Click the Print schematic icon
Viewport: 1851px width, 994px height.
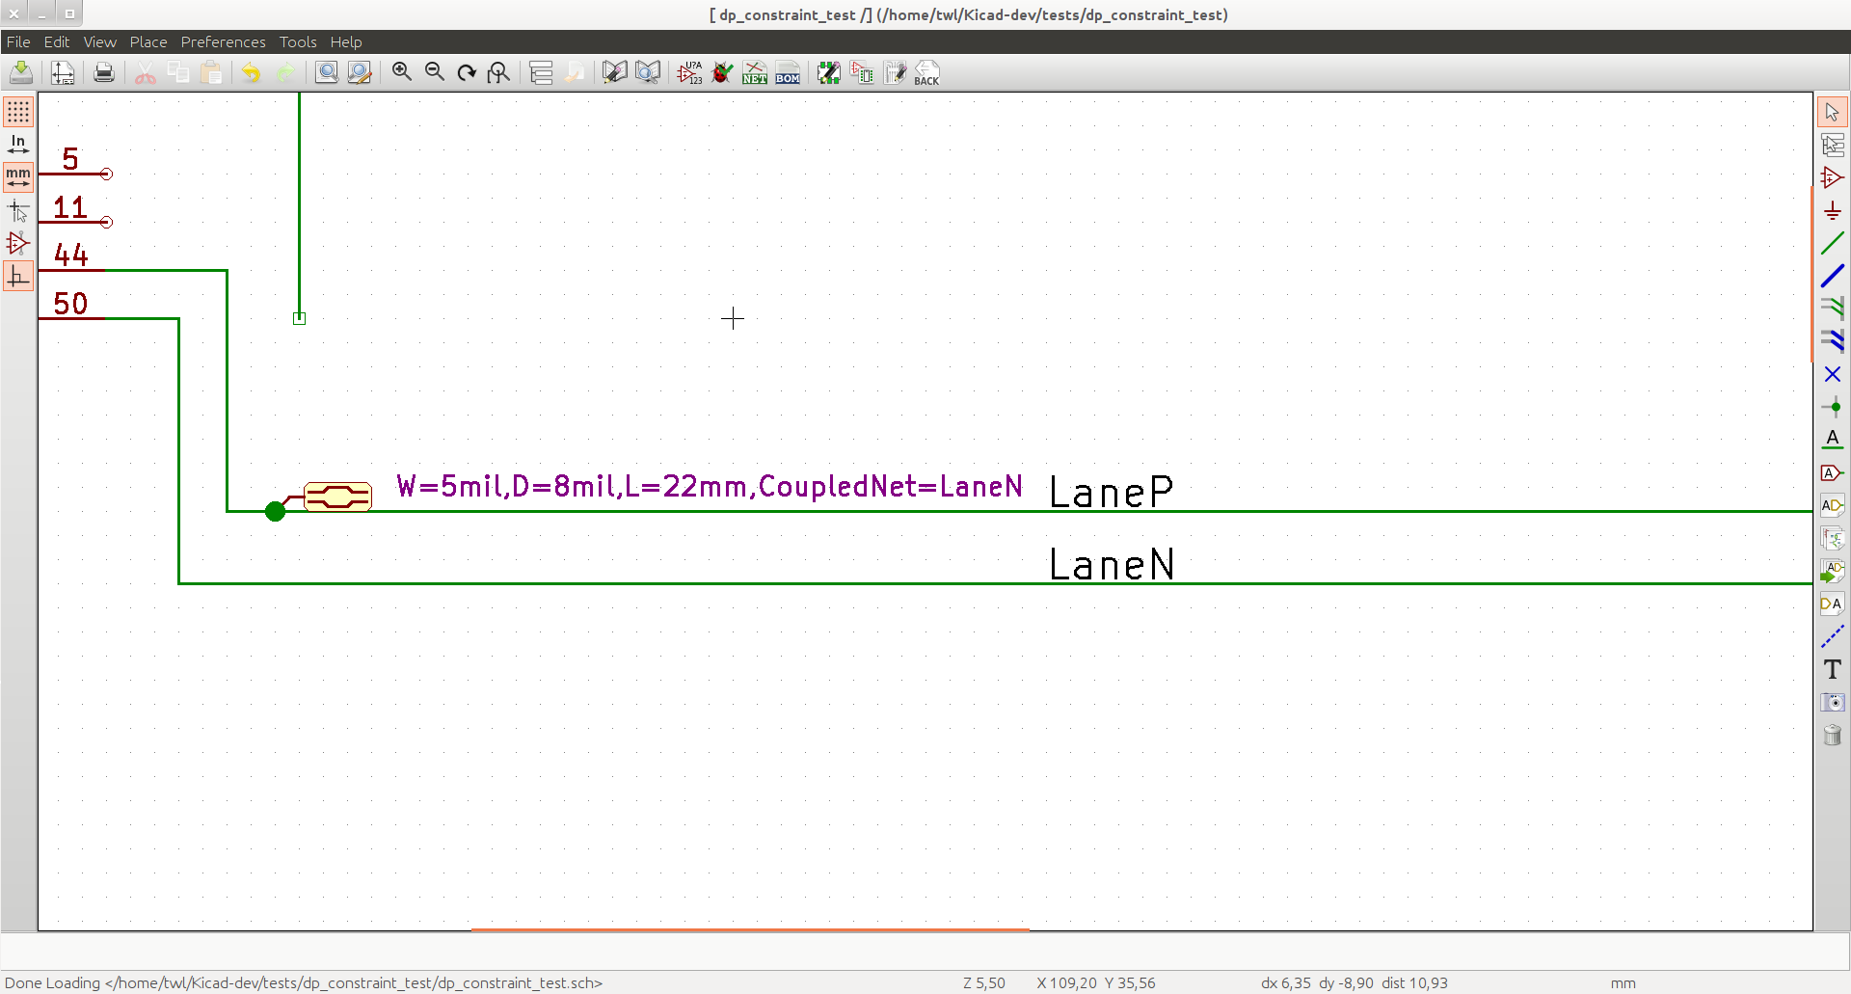pyautogui.click(x=104, y=72)
